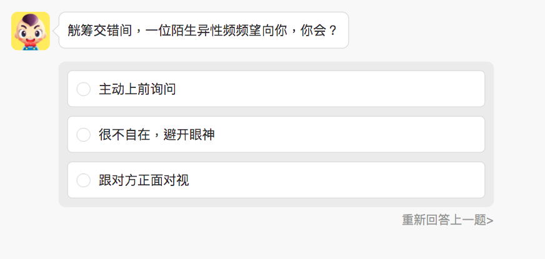Choose the radio button for 很不自在，避开眼神
Image resolution: width=545 pixels, height=259 pixels.
pos(84,135)
